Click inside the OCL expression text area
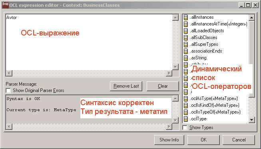 [x=89, y=42]
